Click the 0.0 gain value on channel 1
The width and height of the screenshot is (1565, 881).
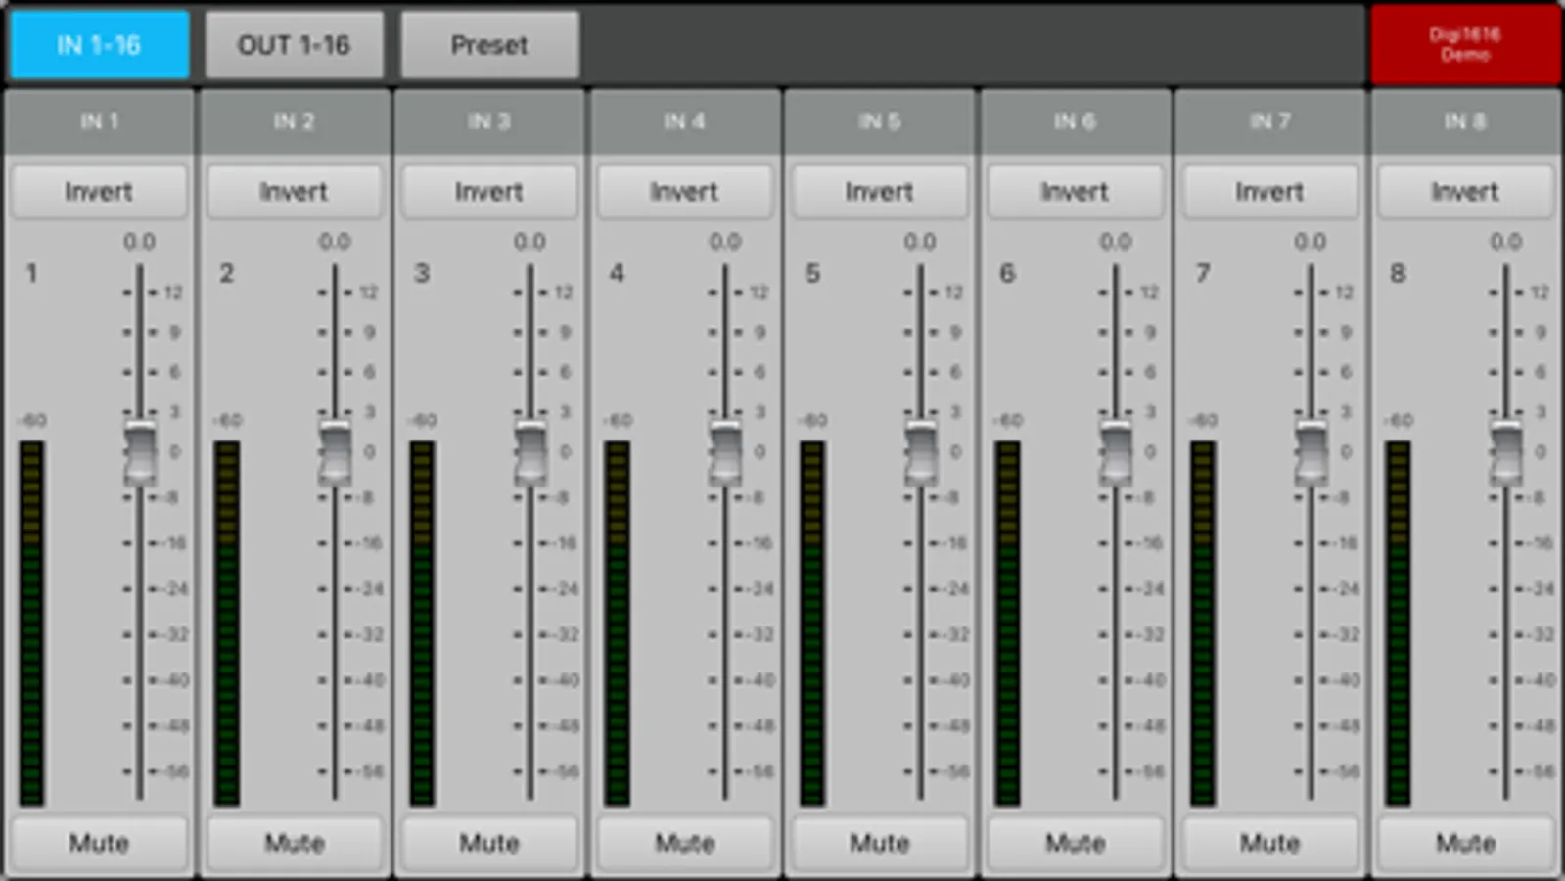[x=139, y=241]
